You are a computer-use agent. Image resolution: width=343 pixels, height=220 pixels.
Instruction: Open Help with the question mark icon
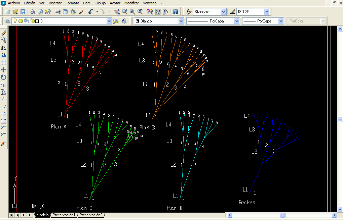(175, 12)
